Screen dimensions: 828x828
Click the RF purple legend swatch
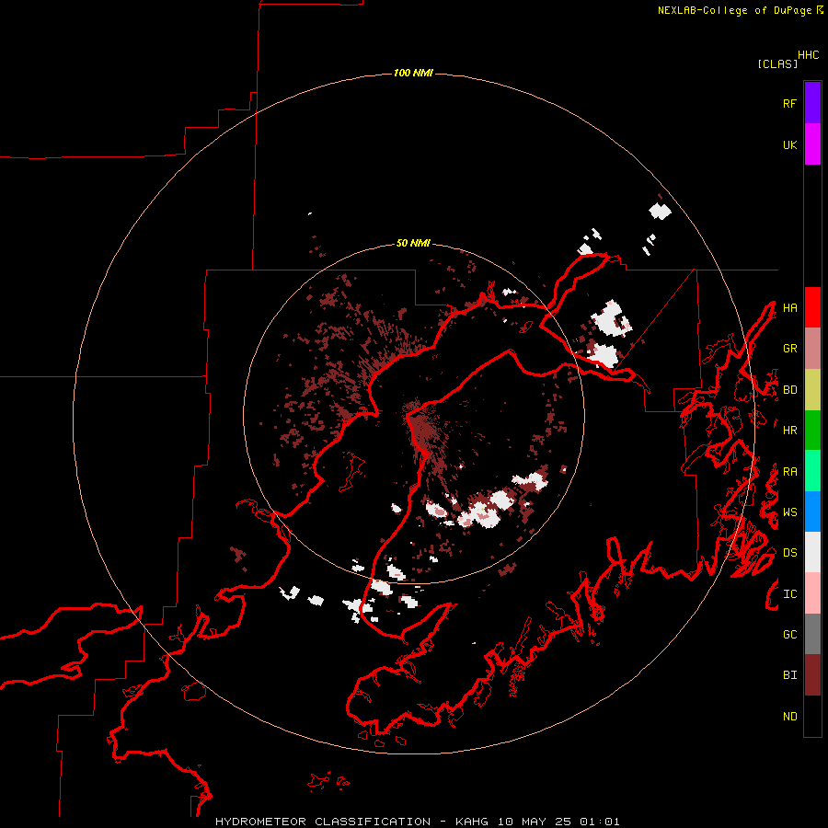[812, 103]
